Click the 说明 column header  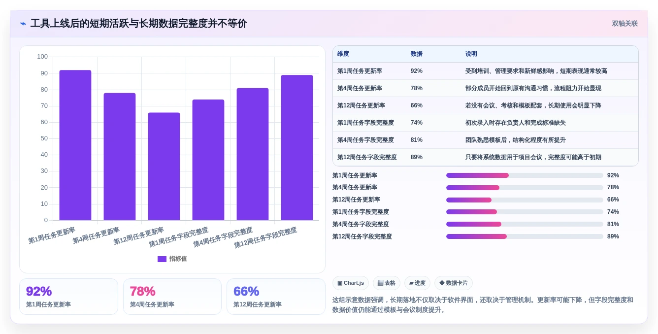[x=471, y=54]
